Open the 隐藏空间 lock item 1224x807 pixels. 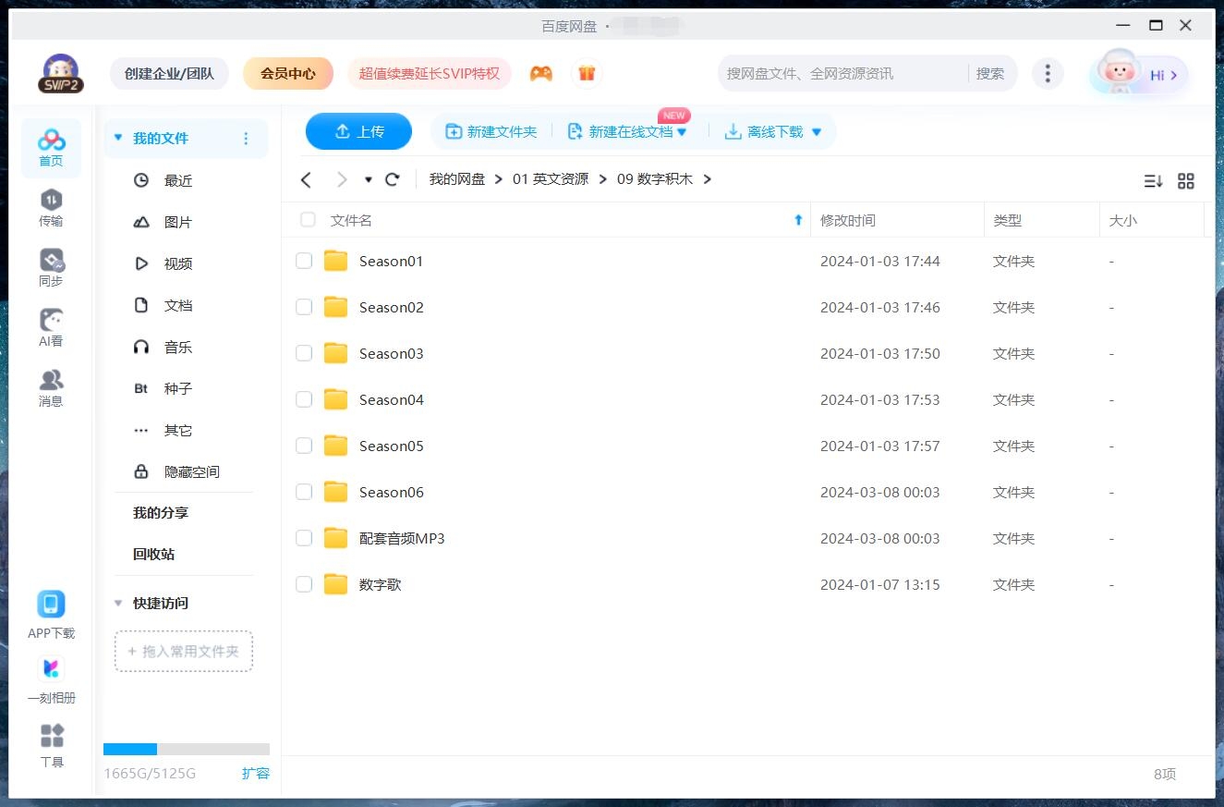(177, 471)
